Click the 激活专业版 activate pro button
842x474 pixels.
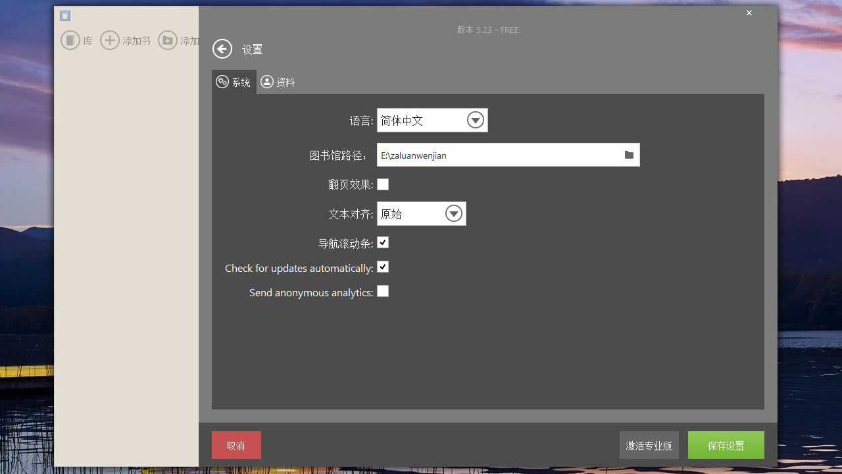pos(649,445)
